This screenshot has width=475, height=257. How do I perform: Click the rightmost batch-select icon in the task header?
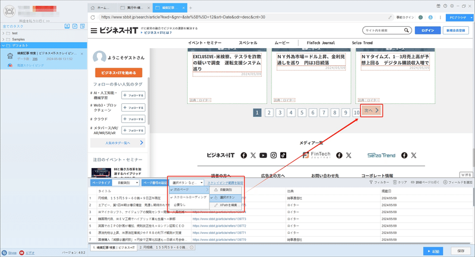tap(83, 26)
